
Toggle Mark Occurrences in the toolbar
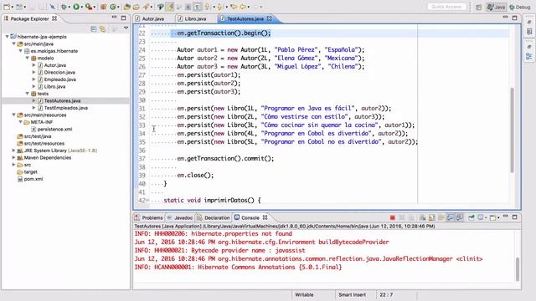coord(170,7)
